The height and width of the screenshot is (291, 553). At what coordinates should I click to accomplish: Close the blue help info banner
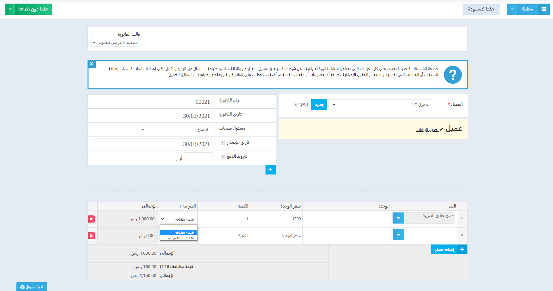(x=91, y=64)
